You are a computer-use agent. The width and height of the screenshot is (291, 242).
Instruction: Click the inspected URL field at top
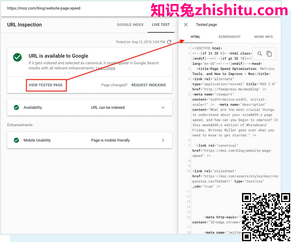(44, 8)
